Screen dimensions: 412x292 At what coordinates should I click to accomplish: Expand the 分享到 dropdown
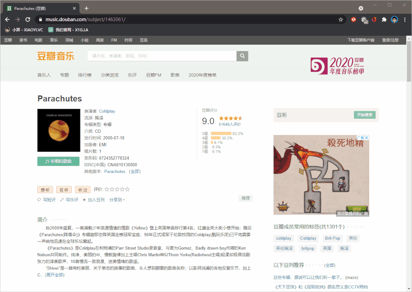[x=117, y=200]
